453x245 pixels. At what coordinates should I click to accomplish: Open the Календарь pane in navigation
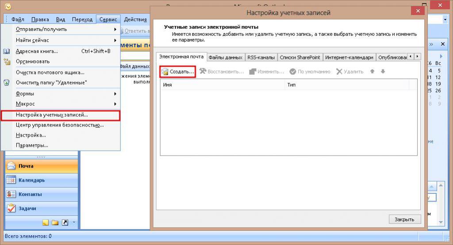coord(31,180)
